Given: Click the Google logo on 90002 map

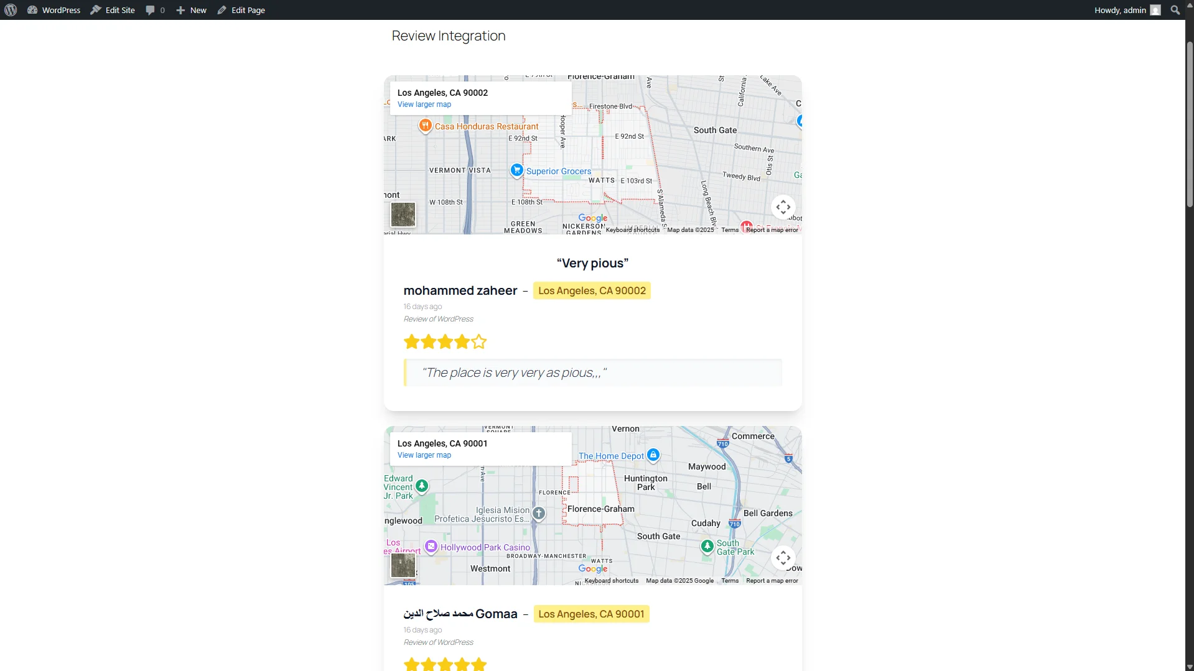Looking at the screenshot, I should (x=592, y=218).
